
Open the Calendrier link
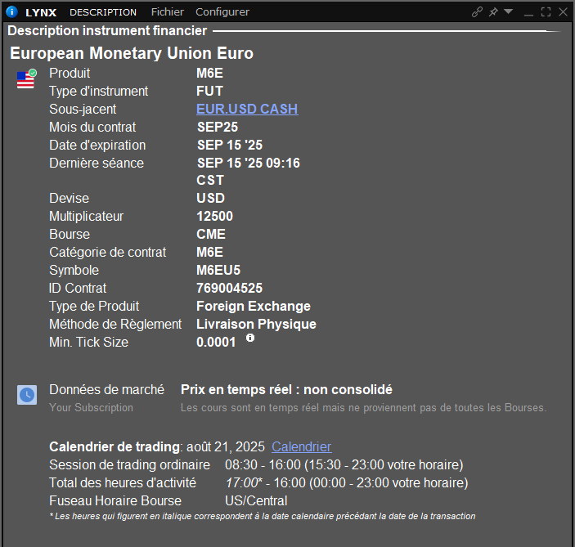coord(302,447)
